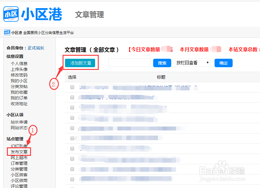Go to 订单管理 under 站点管理
Image resolution: width=260 pixels, height=188 pixels.
[19, 163]
